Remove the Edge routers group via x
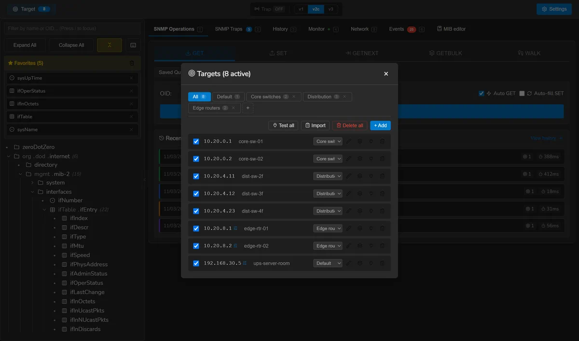579x341 pixels. pos(234,108)
